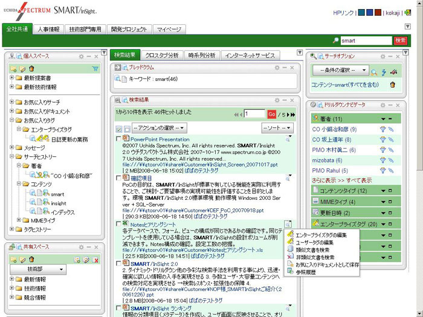Open the 条件の選択 dropdown
423x317 pixels.
point(340,70)
